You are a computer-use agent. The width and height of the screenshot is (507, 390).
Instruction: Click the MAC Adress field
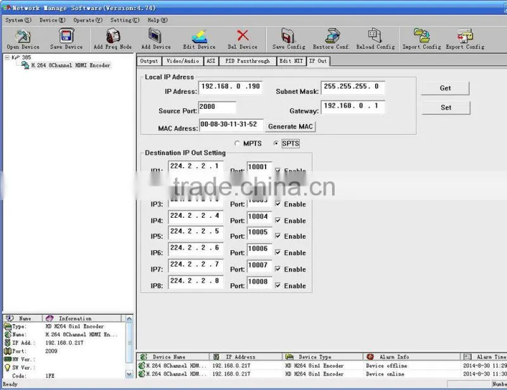pos(231,125)
